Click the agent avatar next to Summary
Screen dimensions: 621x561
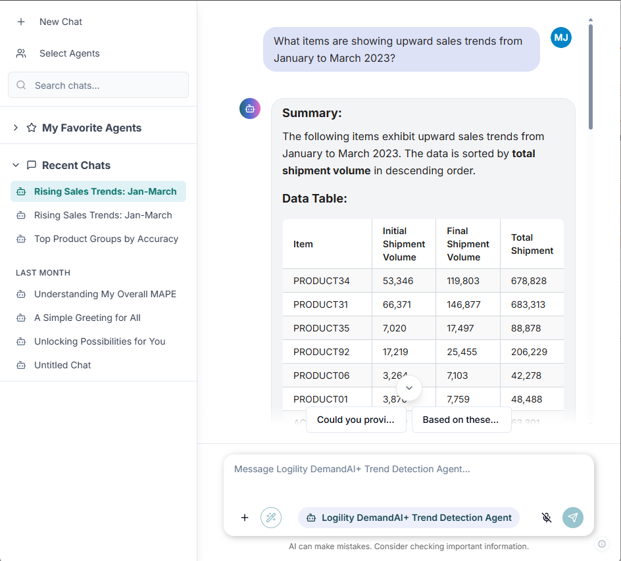[x=250, y=109]
